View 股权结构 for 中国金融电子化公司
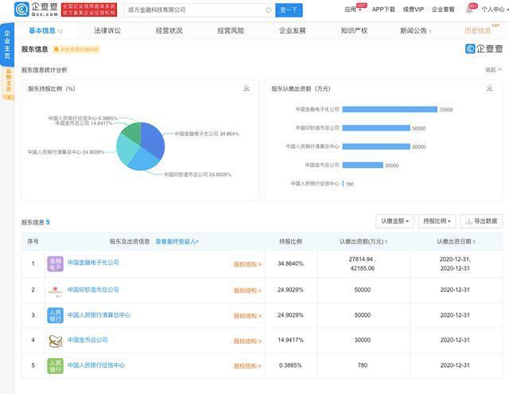The image size is (509, 394). (247, 264)
